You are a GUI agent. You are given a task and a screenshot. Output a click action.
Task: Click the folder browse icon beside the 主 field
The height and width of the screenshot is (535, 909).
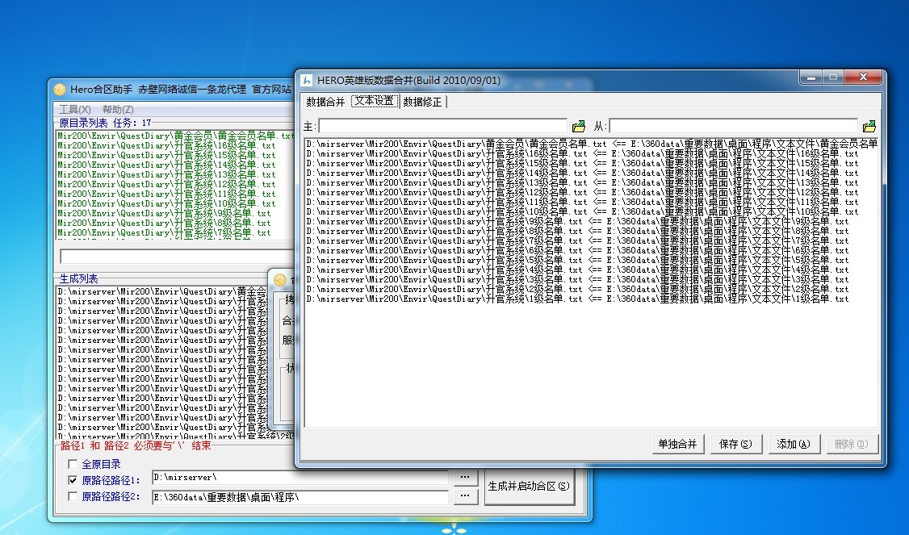tap(578, 127)
